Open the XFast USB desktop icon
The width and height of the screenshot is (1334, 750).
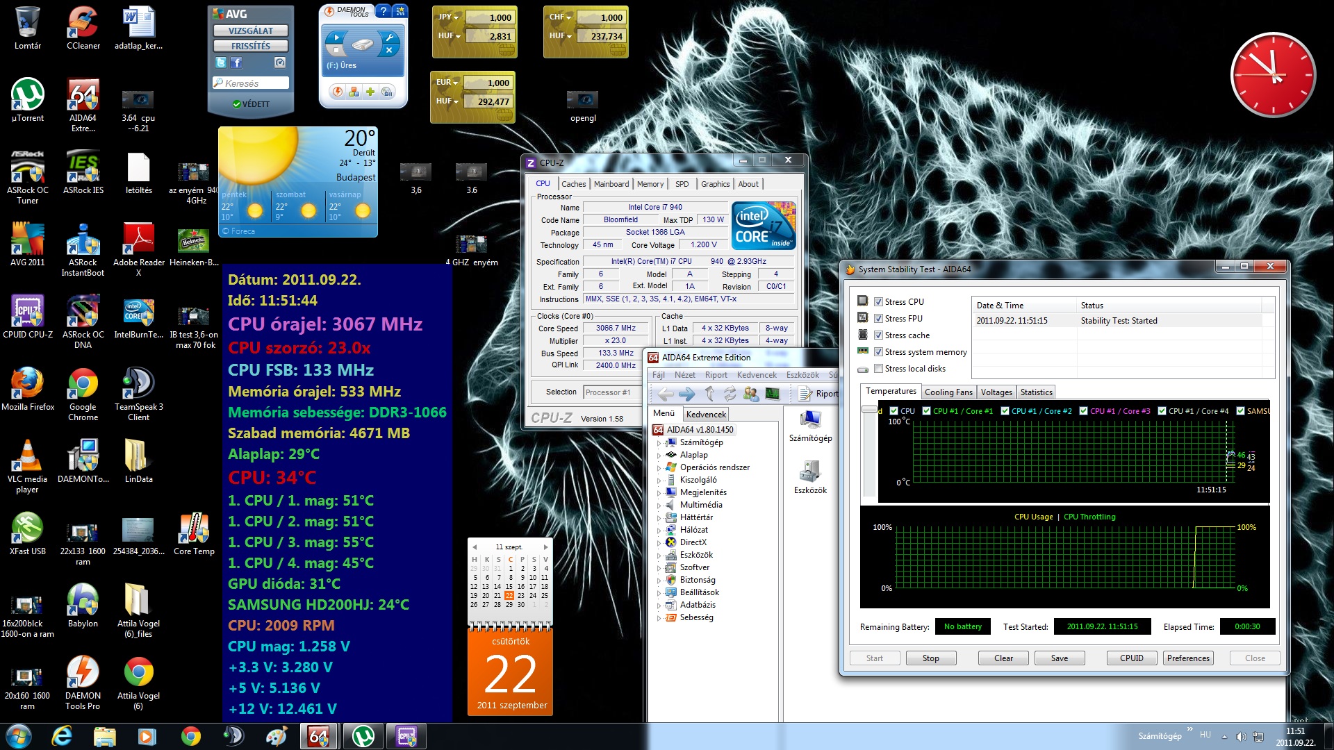point(28,528)
